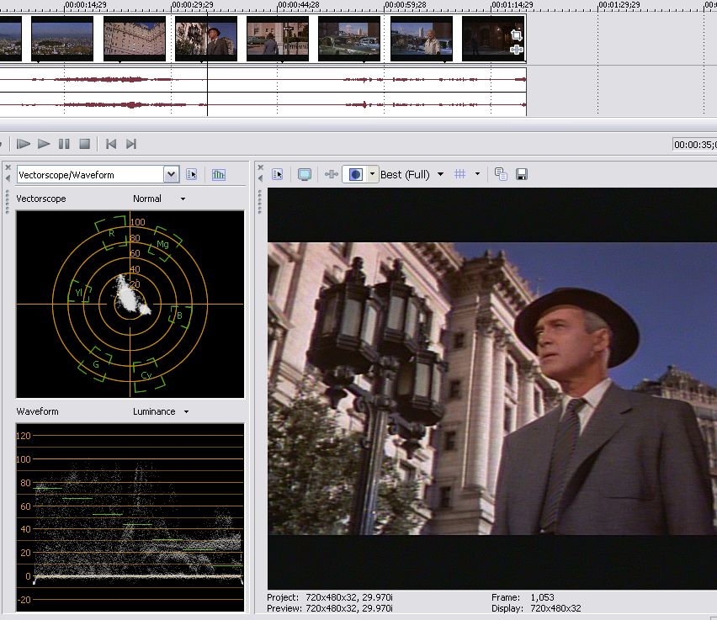Copy preview snapshot to clipboard
The image size is (717, 620).
click(501, 174)
